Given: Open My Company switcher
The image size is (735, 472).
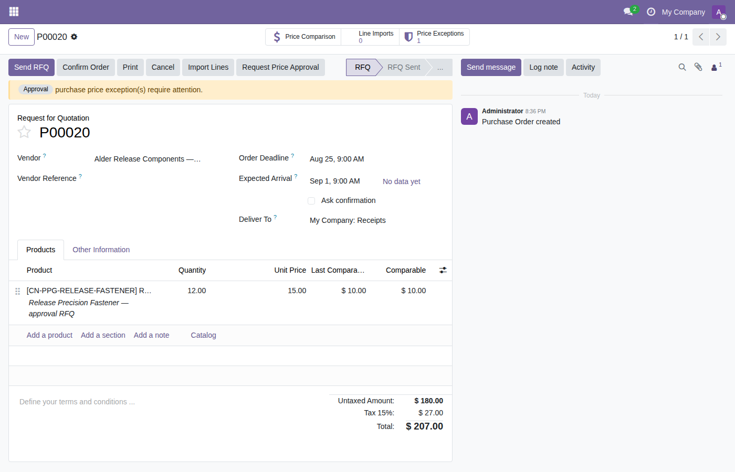Looking at the screenshot, I should pyautogui.click(x=683, y=12).
